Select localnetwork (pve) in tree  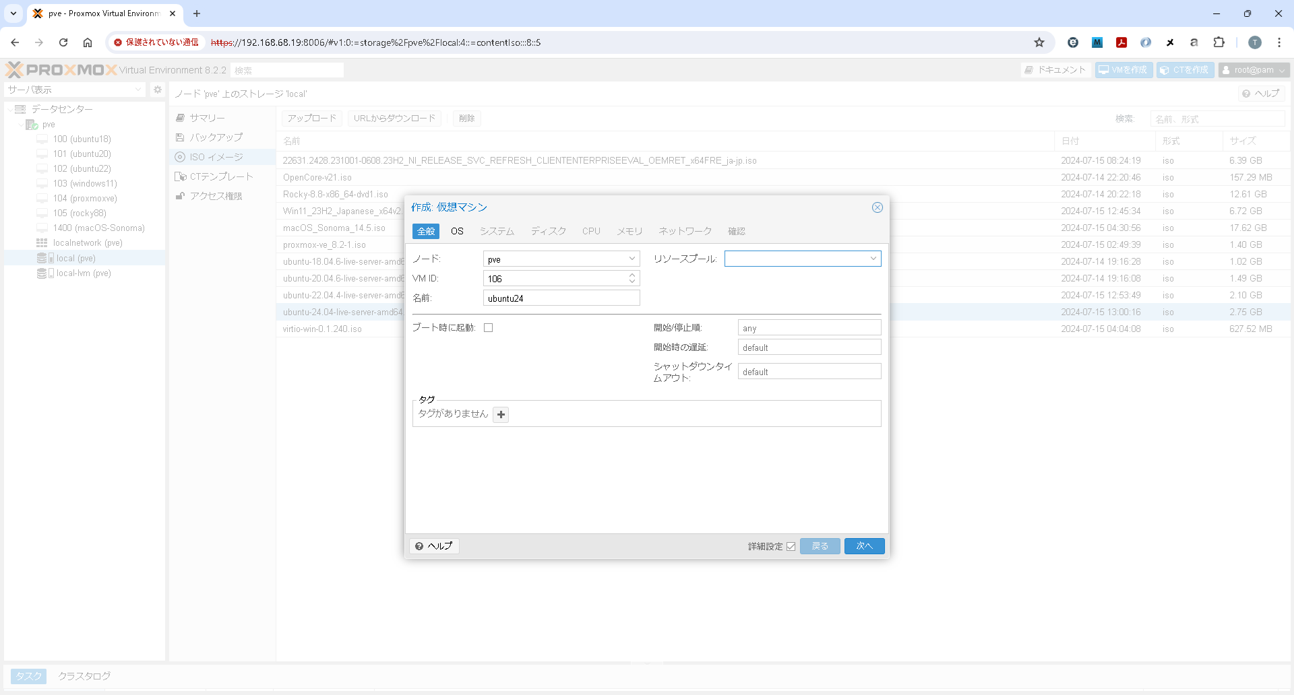[x=88, y=243]
